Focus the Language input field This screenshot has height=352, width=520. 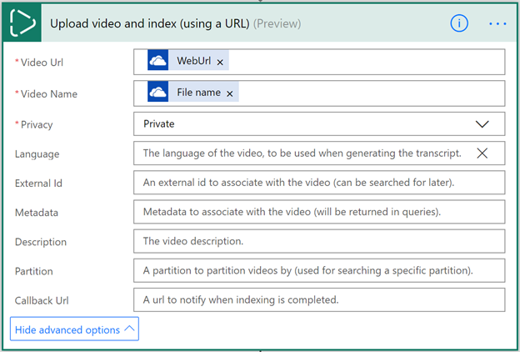[x=300, y=153]
